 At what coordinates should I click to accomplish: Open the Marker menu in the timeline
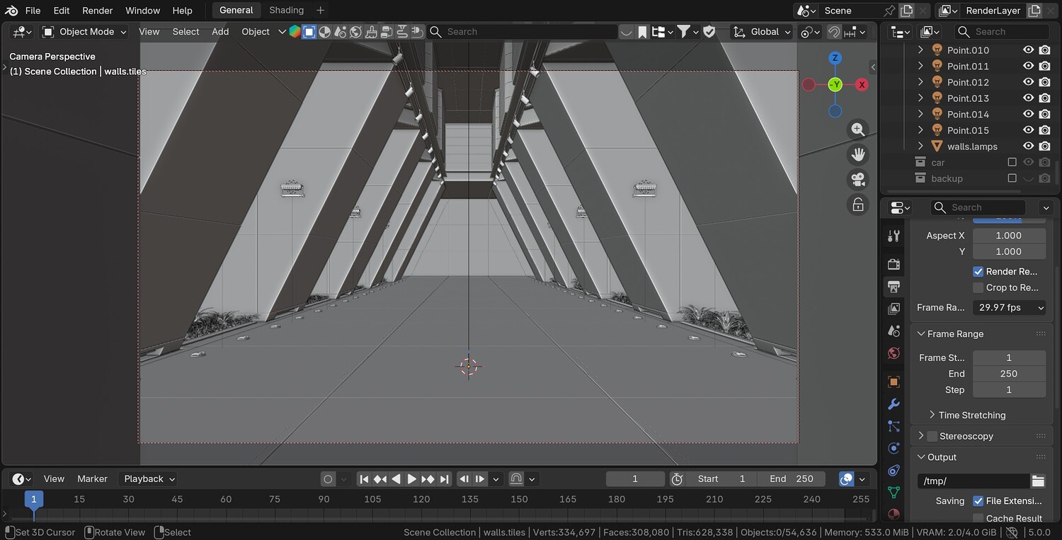tap(93, 479)
